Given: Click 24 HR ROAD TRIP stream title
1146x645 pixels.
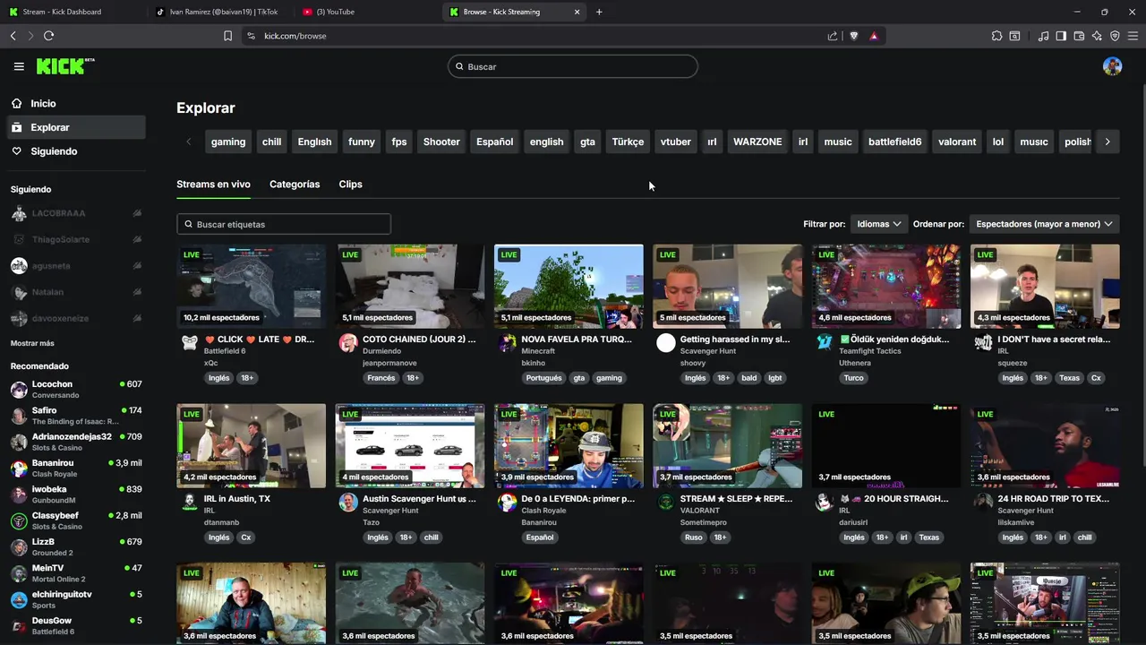Looking at the screenshot, I should [x=1054, y=499].
